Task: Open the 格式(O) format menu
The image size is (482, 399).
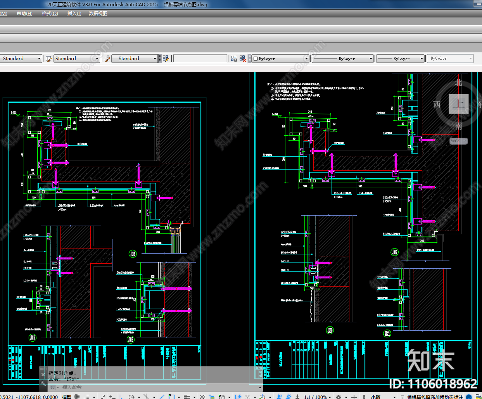Action: click(50, 14)
